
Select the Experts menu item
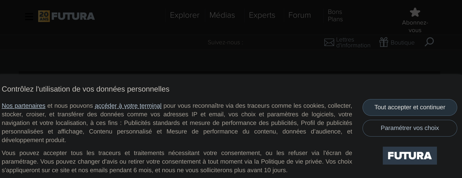262,15
